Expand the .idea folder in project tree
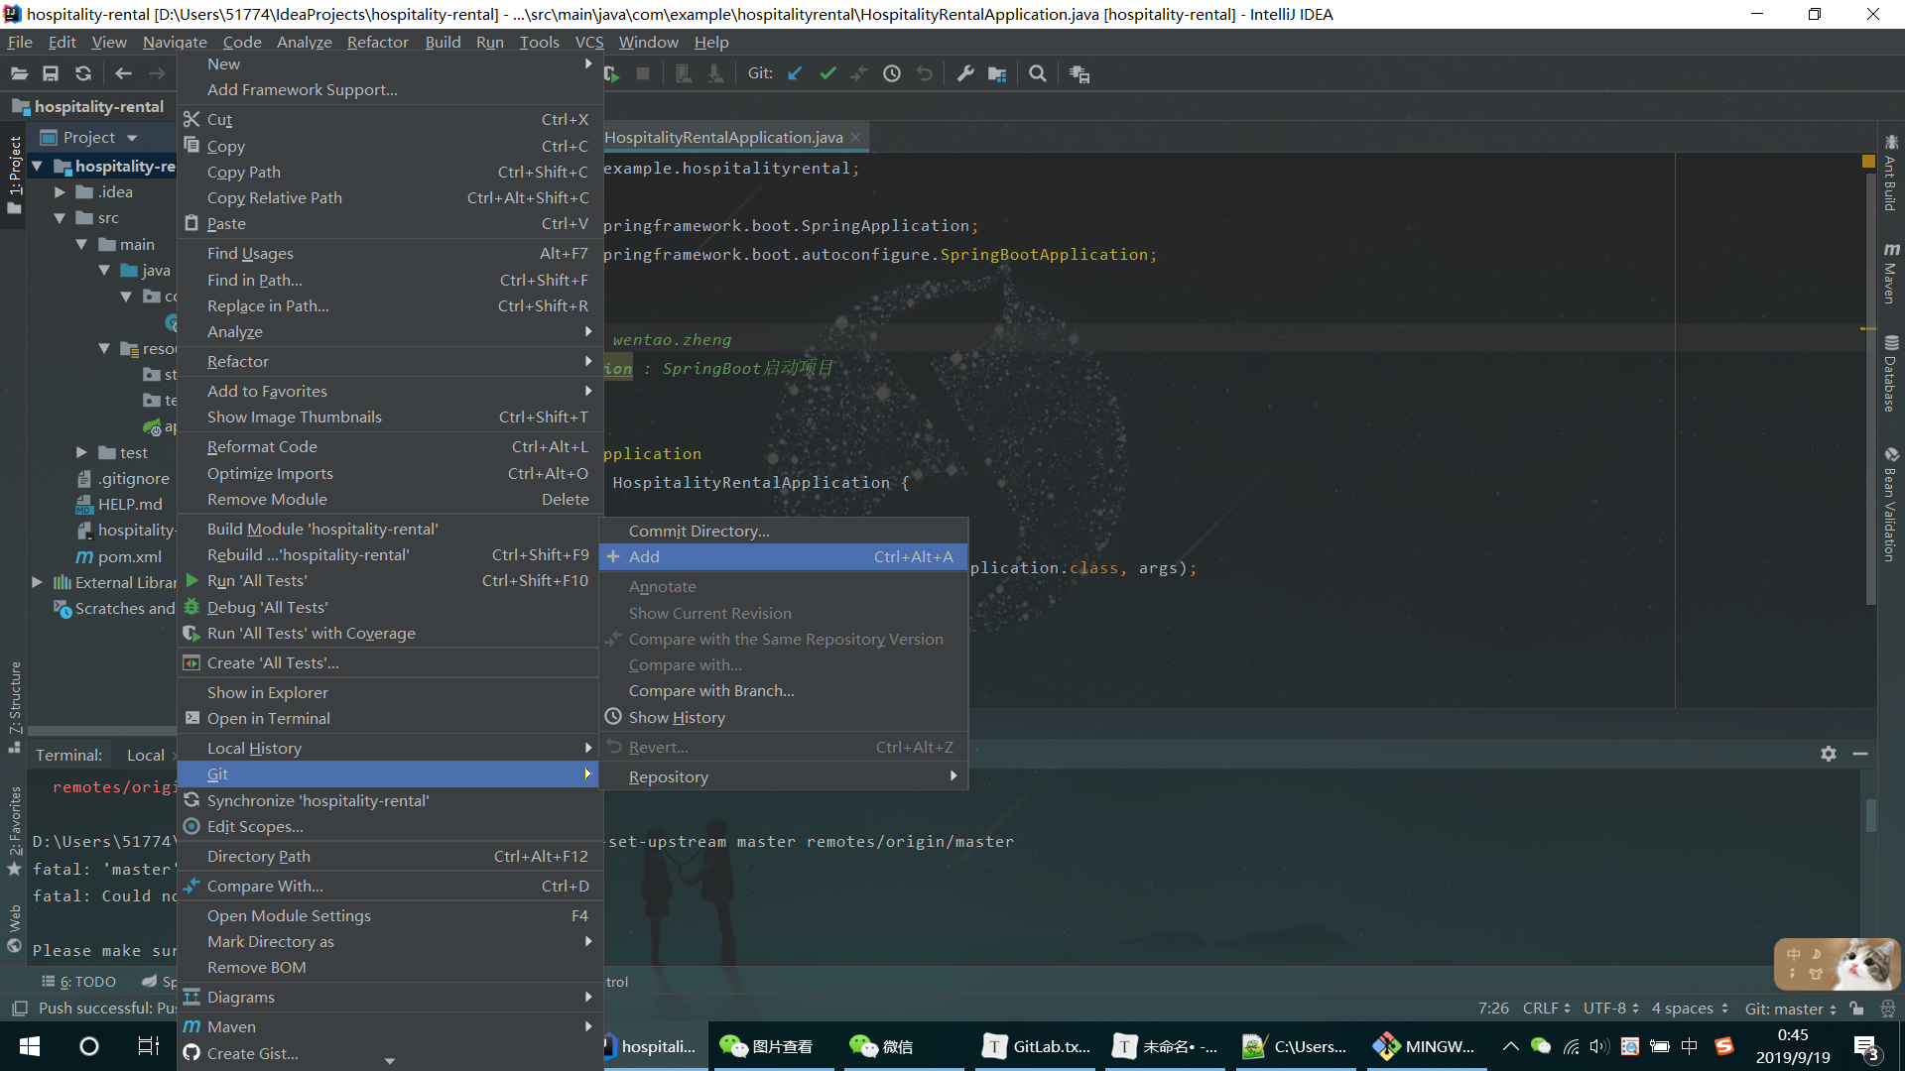The image size is (1905, 1071). click(61, 192)
